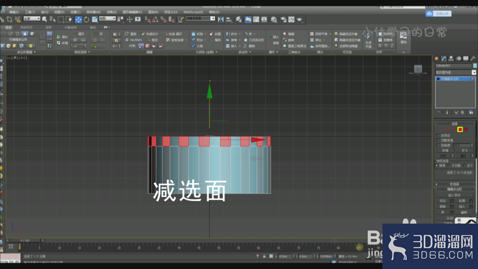Toggle 3D Snaps icon
This screenshot has height=269, width=478.
click(147, 20)
